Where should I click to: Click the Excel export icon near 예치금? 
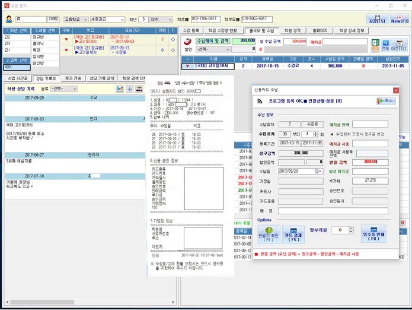tap(376, 42)
